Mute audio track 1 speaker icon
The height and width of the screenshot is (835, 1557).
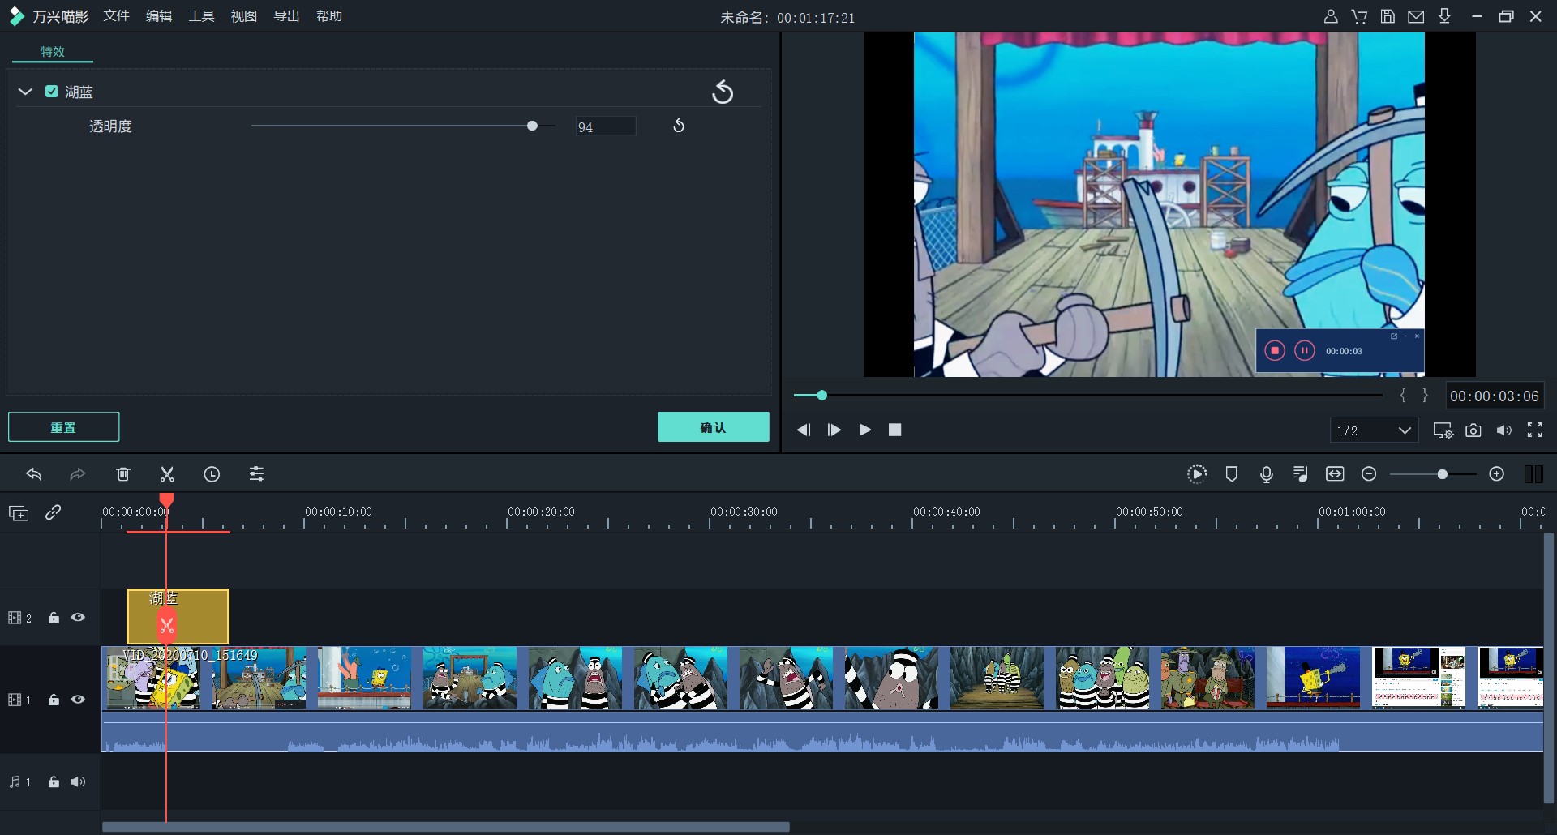(78, 782)
